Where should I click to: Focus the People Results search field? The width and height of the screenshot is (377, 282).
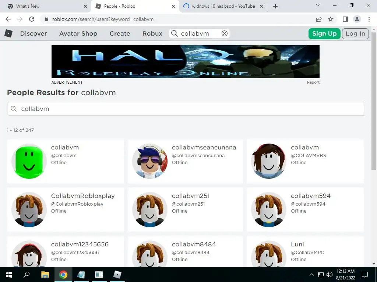(186, 109)
